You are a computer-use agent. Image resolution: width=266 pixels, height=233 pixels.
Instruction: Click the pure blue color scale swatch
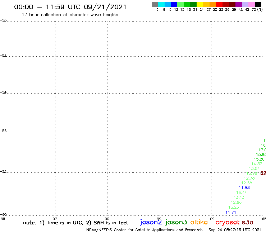(x=174, y=4)
